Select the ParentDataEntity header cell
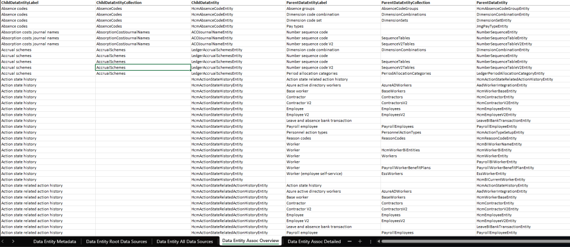This screenshot has width=570, height=247. pyautogui.click(x=492, y=3)
